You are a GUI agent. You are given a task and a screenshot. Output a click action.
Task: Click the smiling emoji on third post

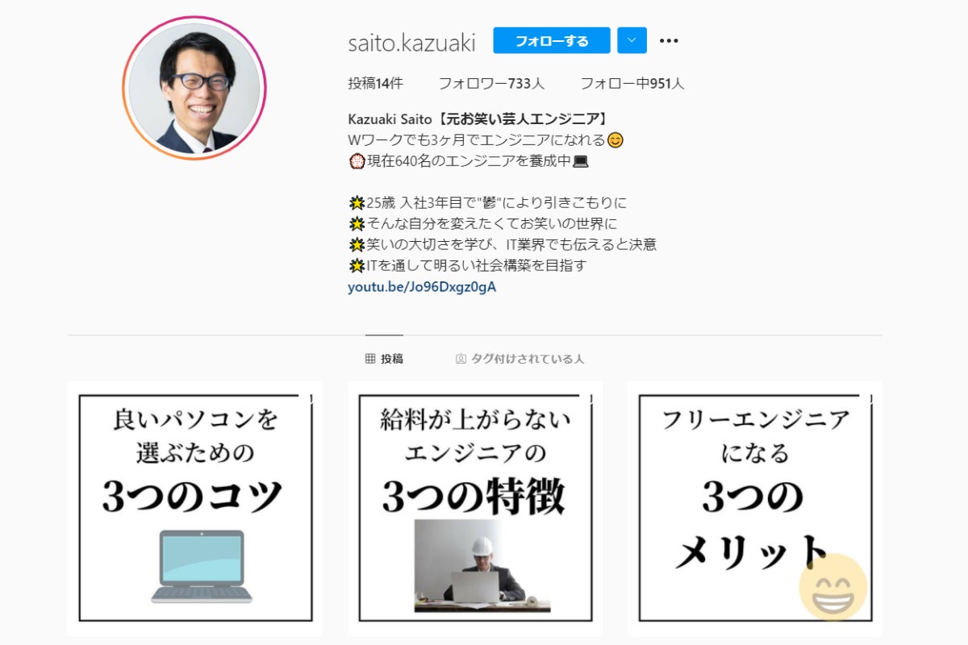(x=833, y=587)
